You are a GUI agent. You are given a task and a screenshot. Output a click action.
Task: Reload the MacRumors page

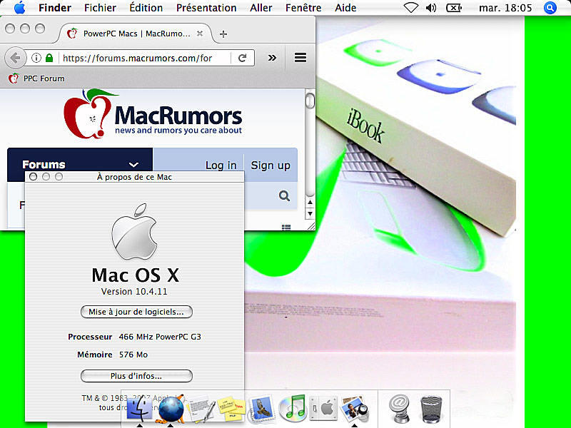point(242,58)
